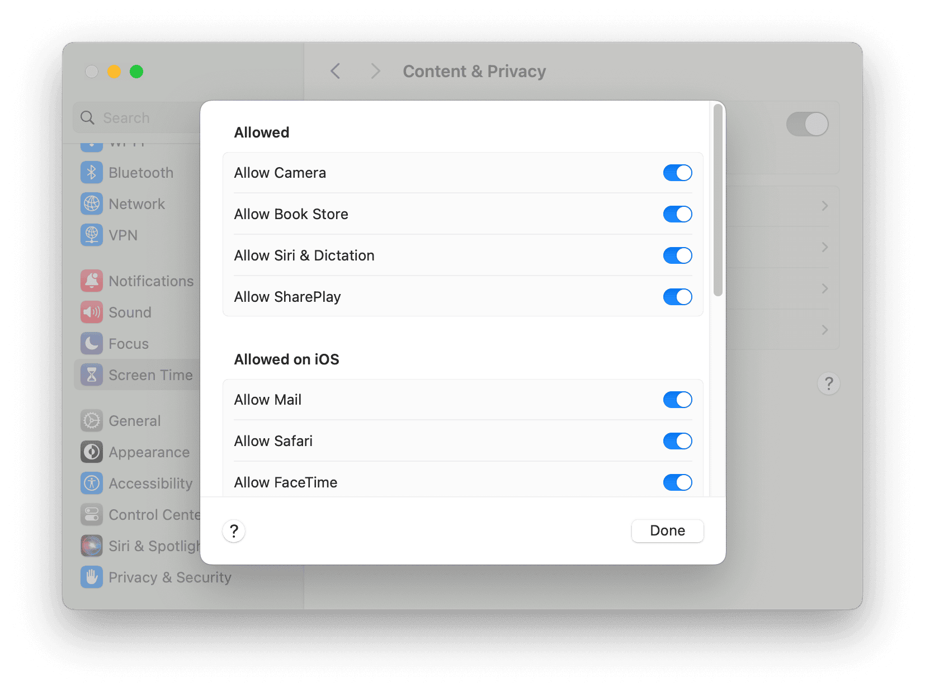
Task: Select Accessibility label in sidebar
Action: click(150, 484)
